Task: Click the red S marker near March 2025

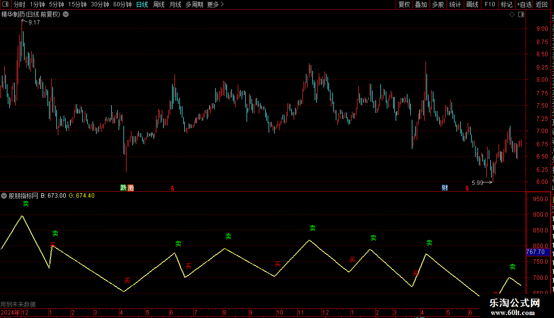Action: tap(467, 188)
